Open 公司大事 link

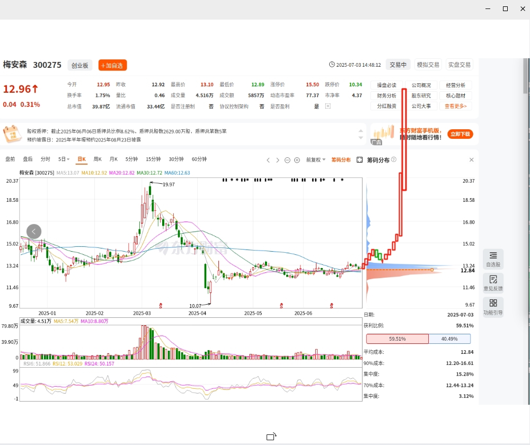[x=421, y=106]
